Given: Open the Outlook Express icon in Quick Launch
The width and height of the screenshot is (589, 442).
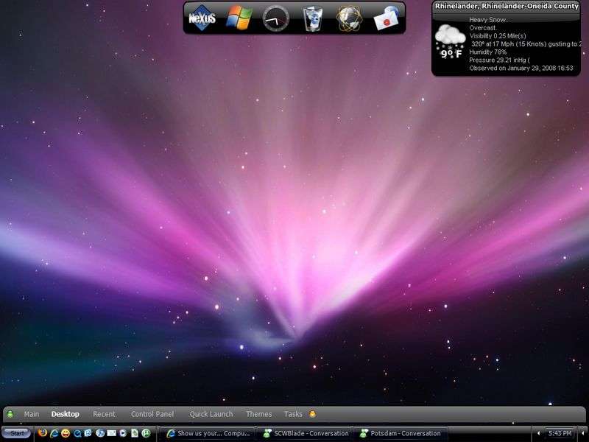Looking at the screenshot, I should pos(88,433).
